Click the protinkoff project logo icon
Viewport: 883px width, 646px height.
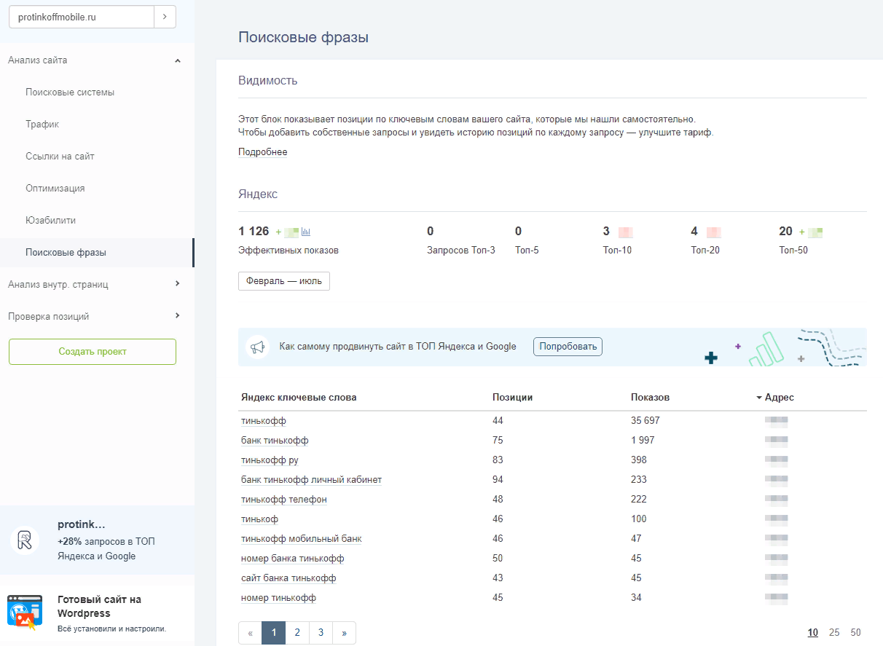point(25,540)
